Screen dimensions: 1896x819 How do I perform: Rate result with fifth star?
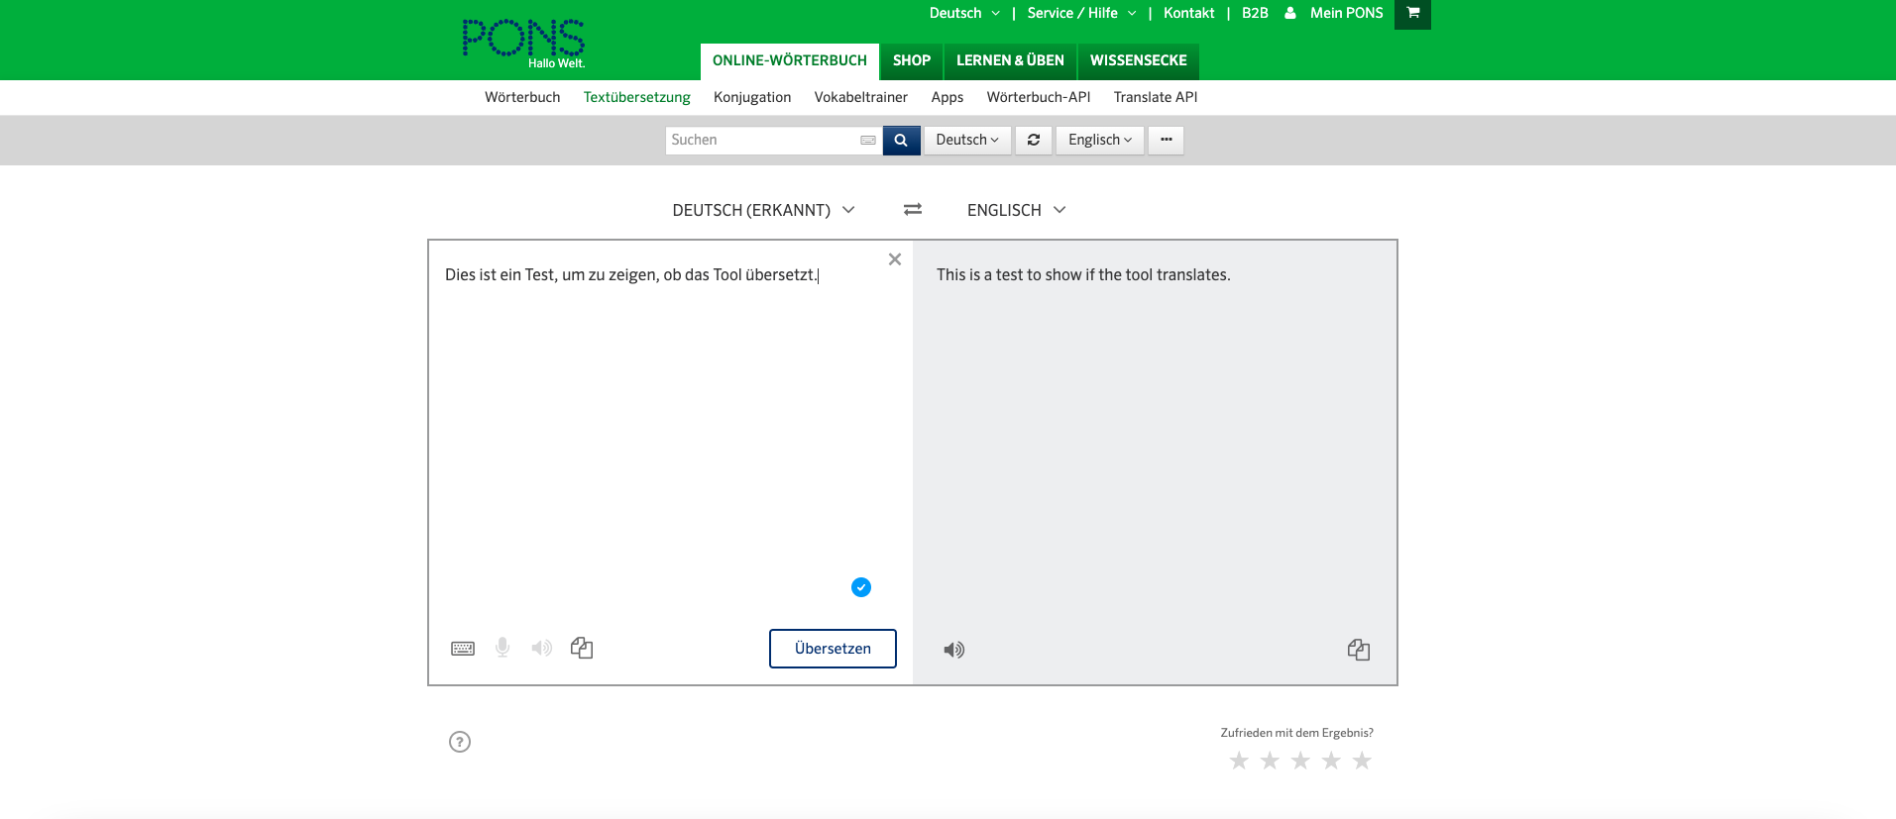pyautogui.click(x=1362, y=761)
